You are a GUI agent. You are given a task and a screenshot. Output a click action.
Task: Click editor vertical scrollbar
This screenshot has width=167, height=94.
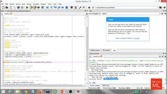pyautogui.click(x=87, y=49)
